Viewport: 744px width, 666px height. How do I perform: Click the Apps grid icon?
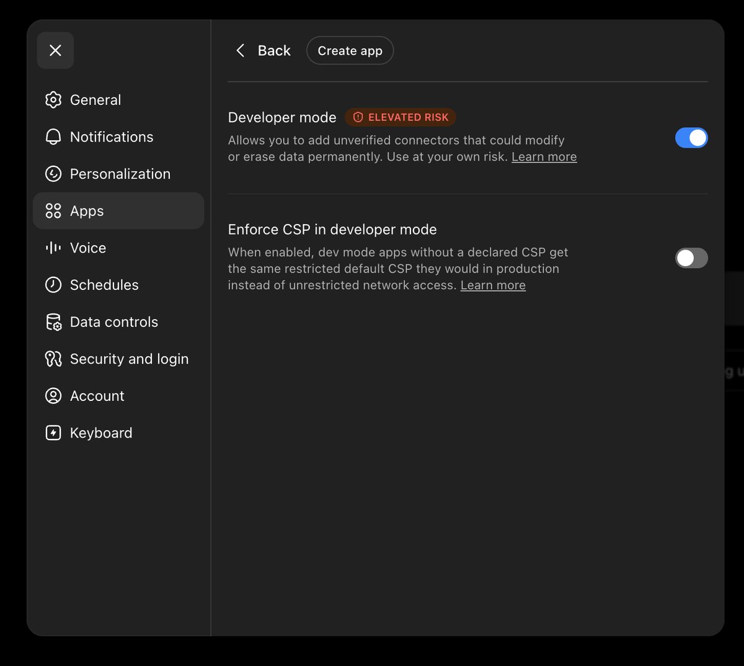53,211
